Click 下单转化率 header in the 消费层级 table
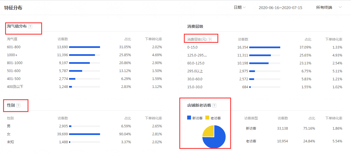The image size is (351, 156). coord(334,39)
